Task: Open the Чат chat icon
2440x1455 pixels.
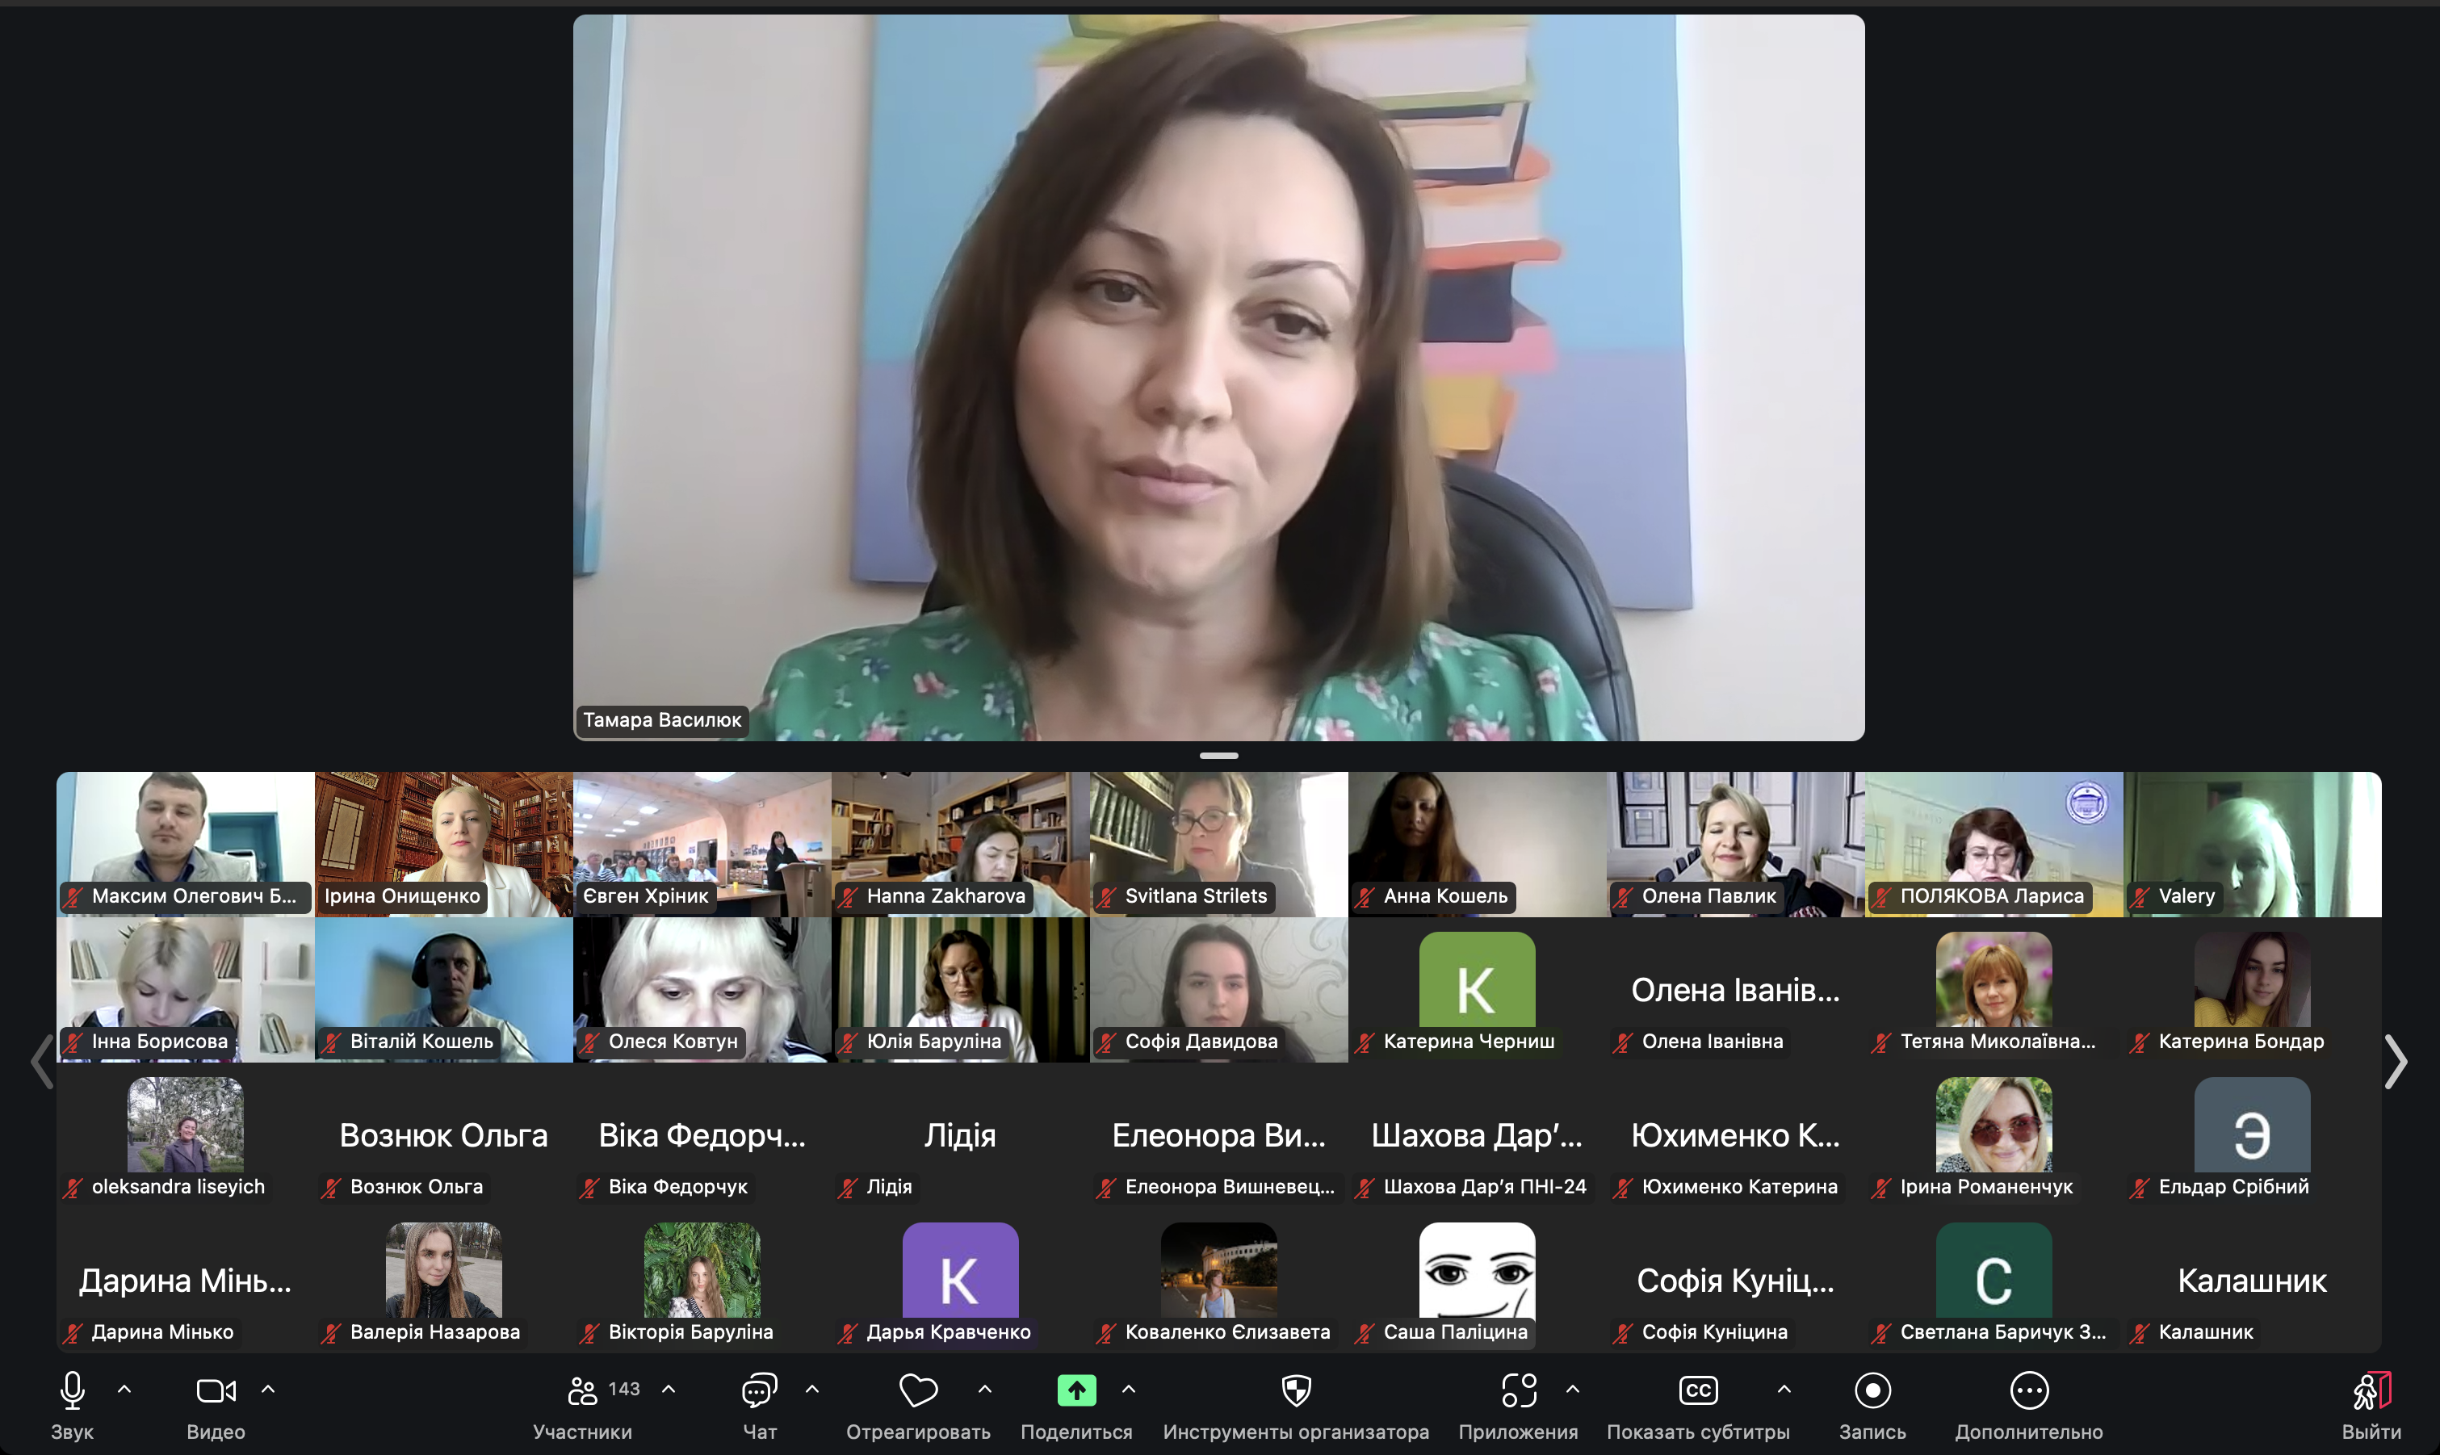Action: coord(760,1390)
